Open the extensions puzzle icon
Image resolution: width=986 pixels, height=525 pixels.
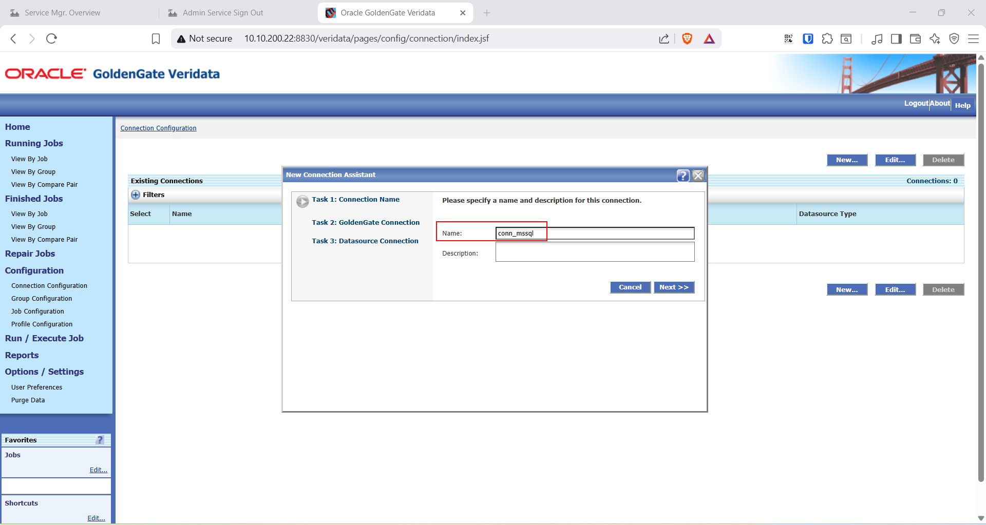(x=827, y=38)
